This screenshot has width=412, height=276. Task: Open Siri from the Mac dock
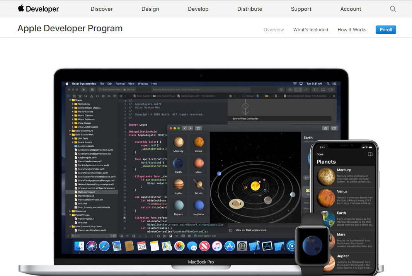click(x=92, y=246)
